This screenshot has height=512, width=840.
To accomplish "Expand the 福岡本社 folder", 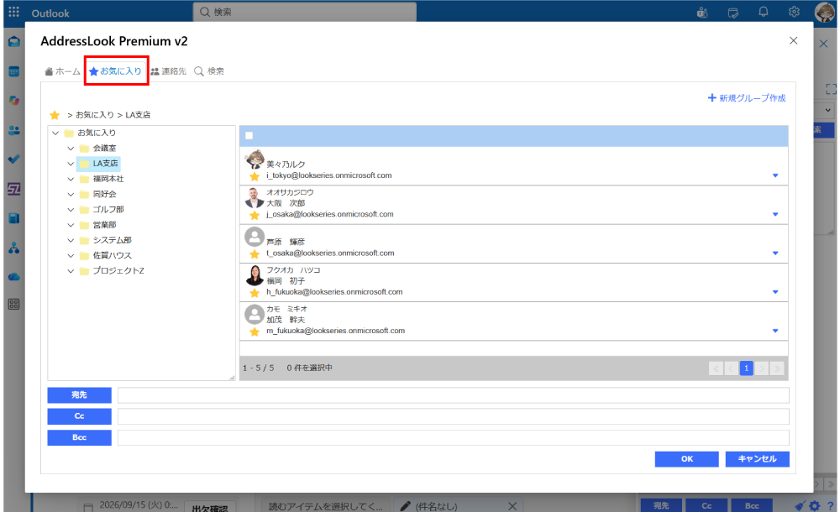I will tap(71, 179).
